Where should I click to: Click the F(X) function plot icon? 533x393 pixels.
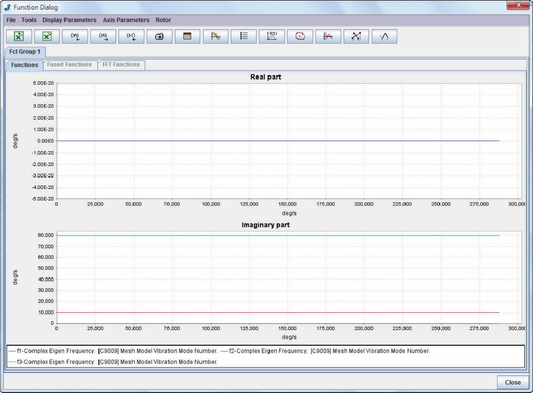(x=272, y=36)
